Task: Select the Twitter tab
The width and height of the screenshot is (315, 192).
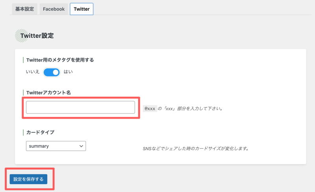Action: tap(82, 9)
